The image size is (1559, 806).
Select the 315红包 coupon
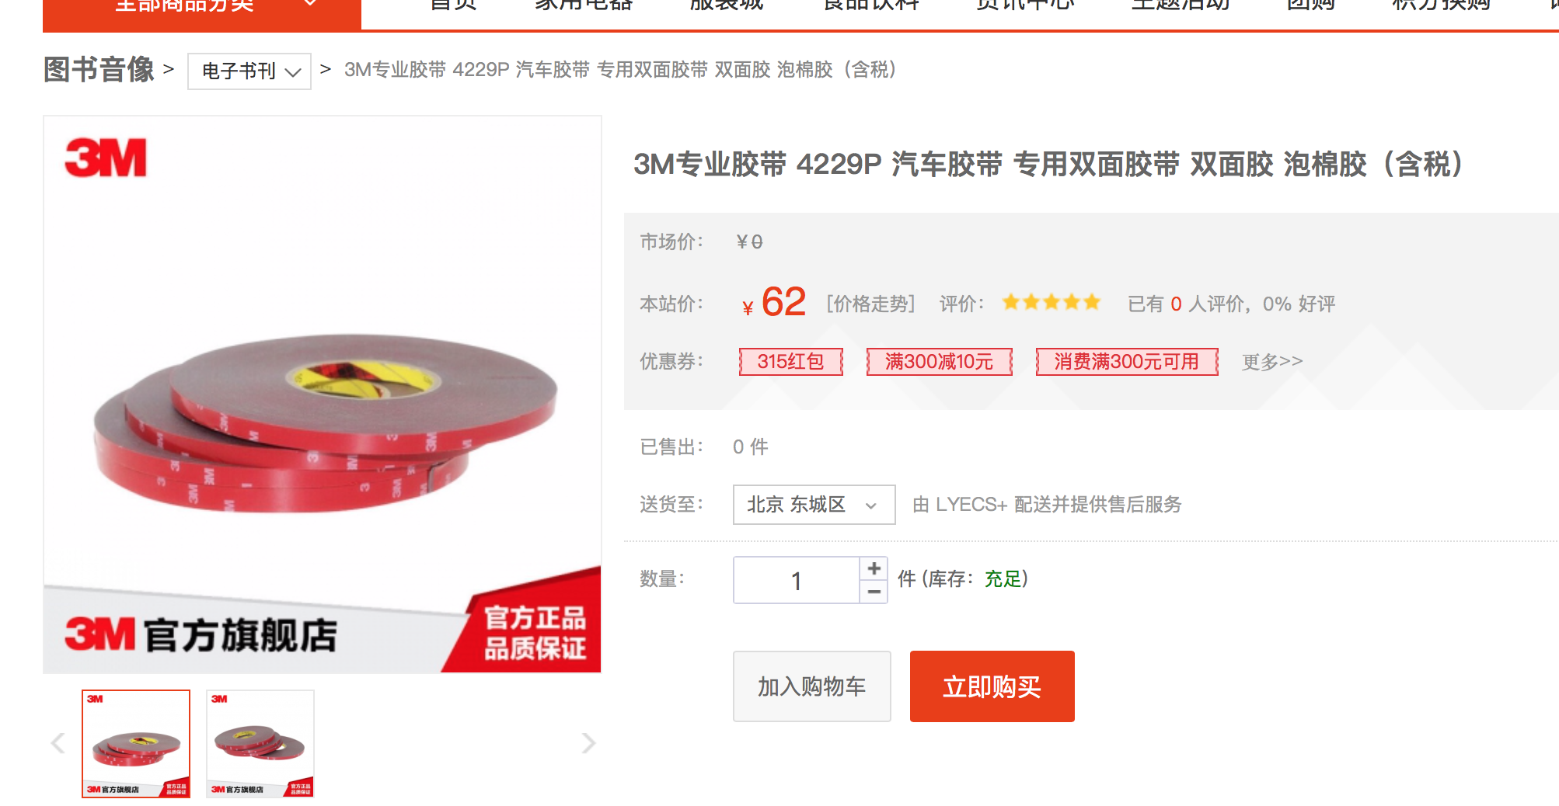click(x=791, y=362)
